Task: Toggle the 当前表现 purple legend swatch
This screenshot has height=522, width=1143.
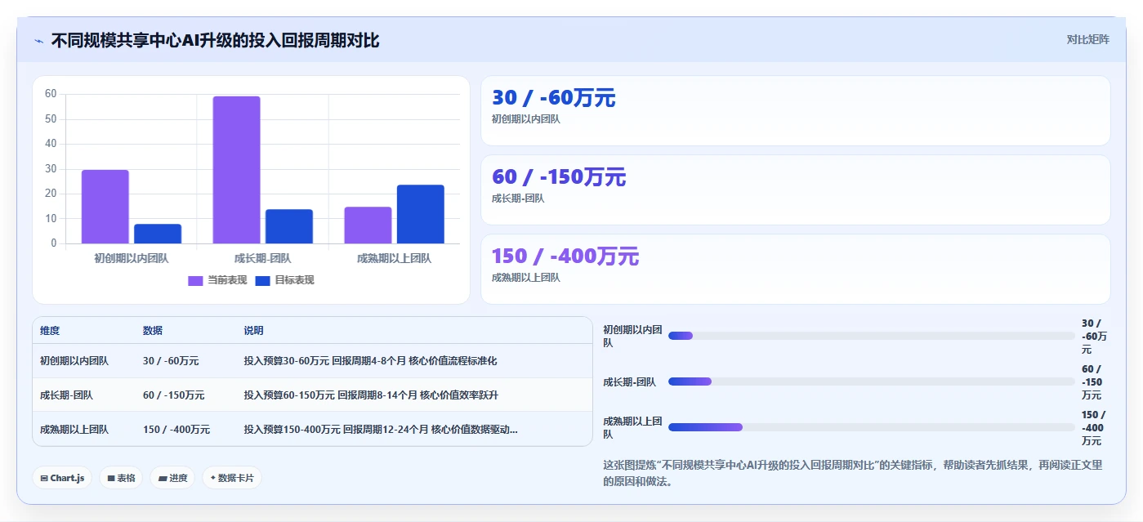Action: (195, 280)
